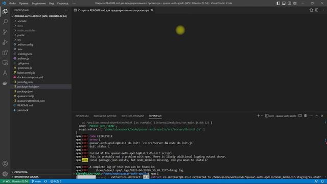Switch to the Проблемы panel tab
Viewport: 327px width, 184px height.
coord(82,116)
